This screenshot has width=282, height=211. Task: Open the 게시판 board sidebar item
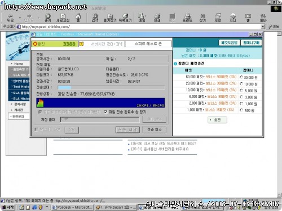click(x=19, y=110)
